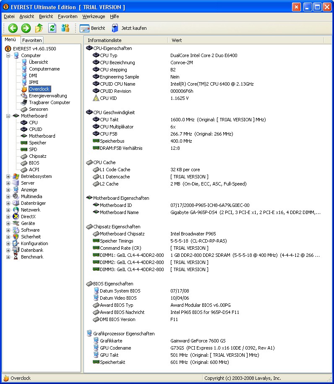Click the green Back arrow toolbar icon
334x384 pixels.
(13, 28)
